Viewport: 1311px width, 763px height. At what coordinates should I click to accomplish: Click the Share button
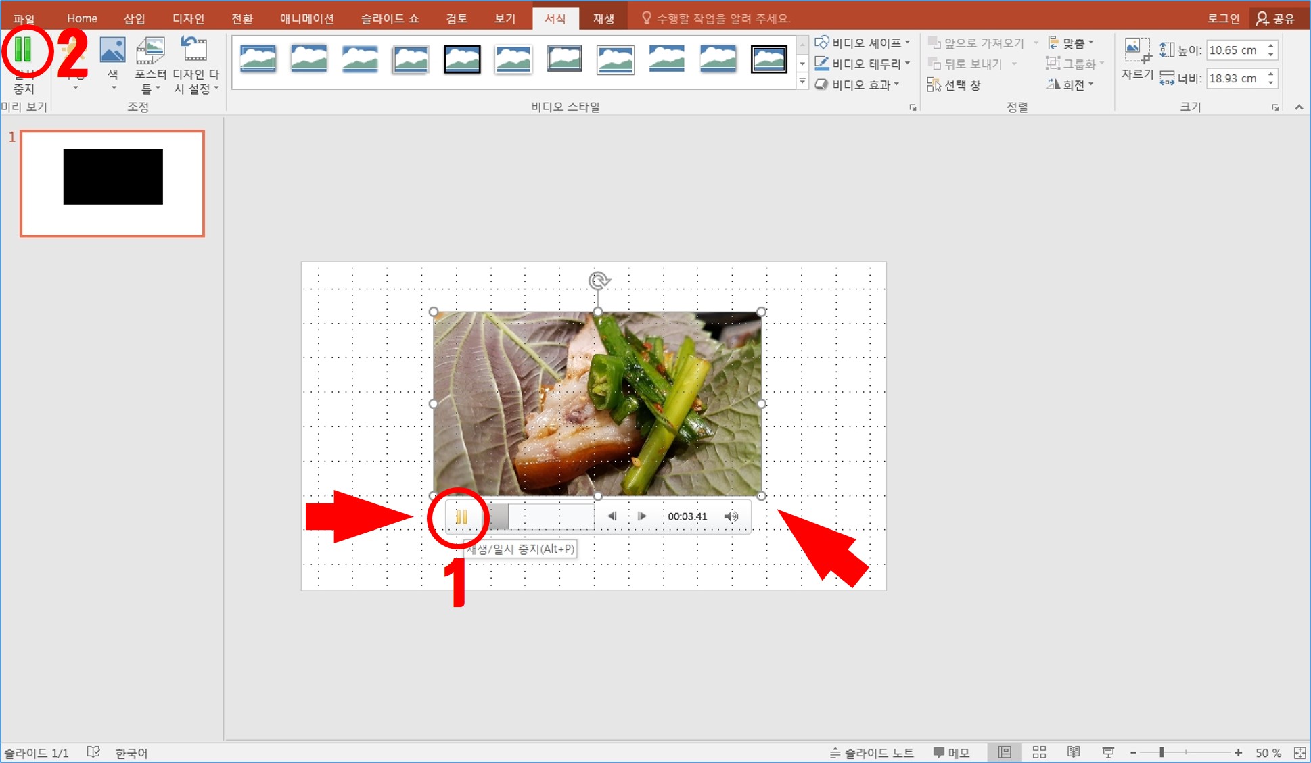pyautogui.click(x=1276, y=18)
